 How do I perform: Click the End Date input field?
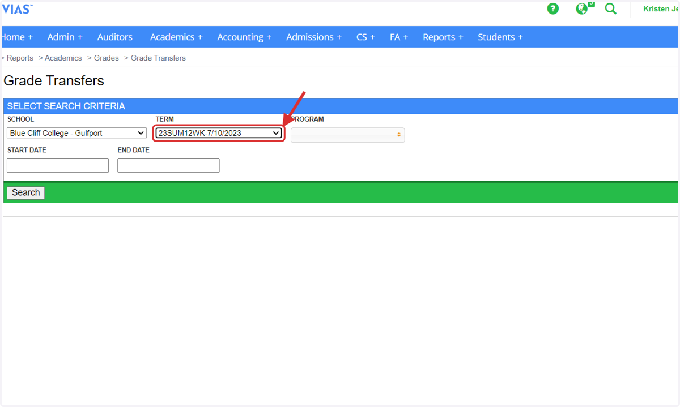tap(168, 165)
